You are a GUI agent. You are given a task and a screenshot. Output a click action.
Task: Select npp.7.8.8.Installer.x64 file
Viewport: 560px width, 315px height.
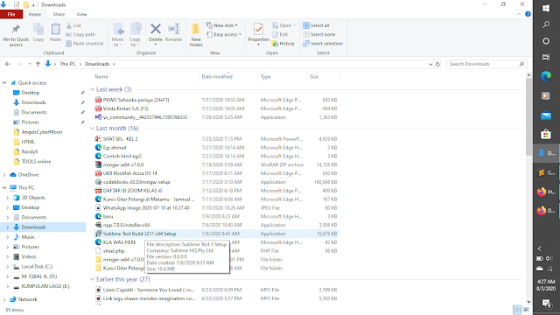(126, 225)
